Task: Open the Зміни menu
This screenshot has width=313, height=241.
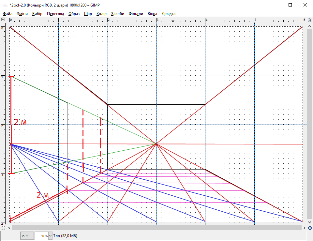Action: coord(22,14)
